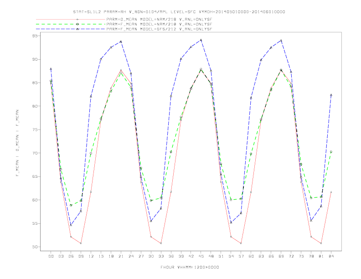Click x-axis tick label 51

(221, 256)
